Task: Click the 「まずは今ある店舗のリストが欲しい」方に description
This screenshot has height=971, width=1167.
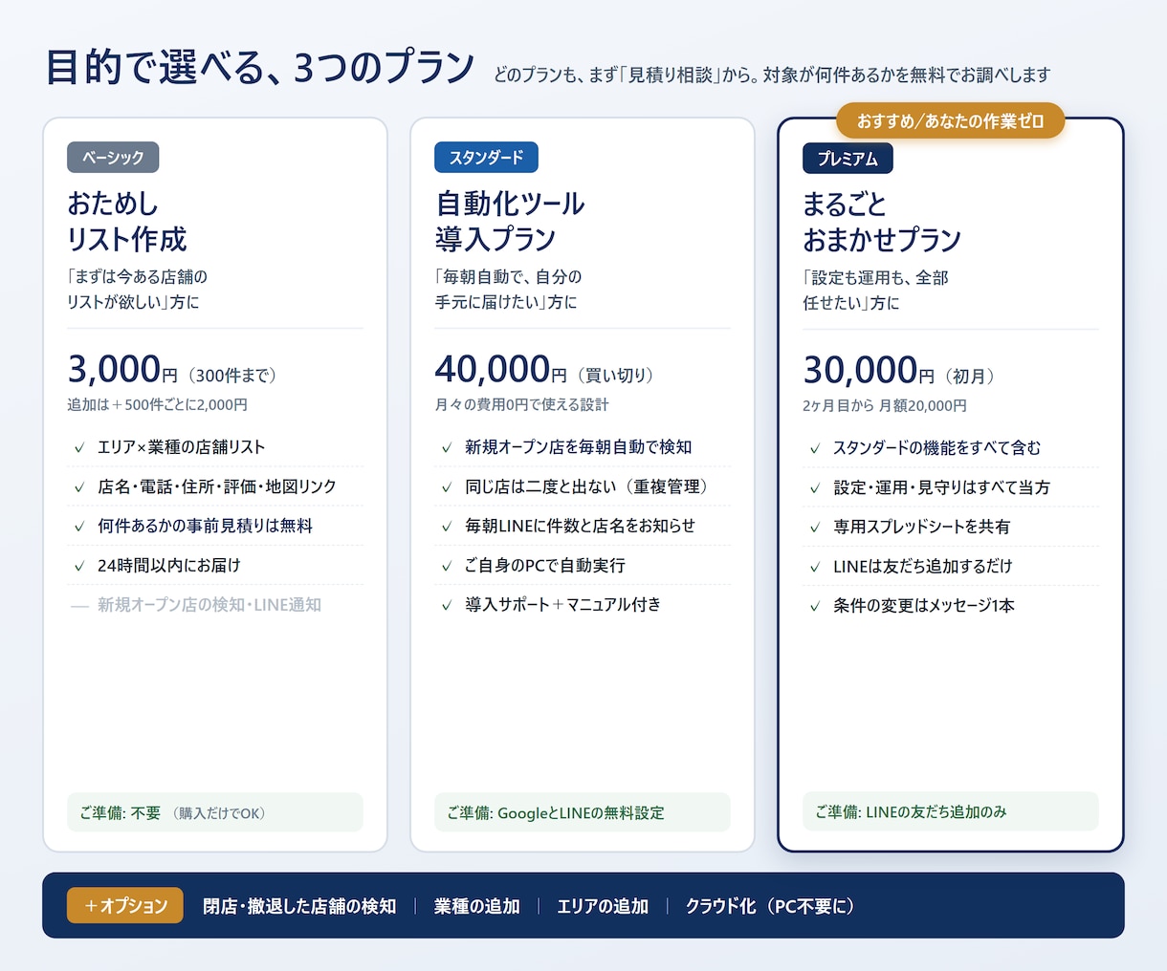Action: click(x=137, y=290)
